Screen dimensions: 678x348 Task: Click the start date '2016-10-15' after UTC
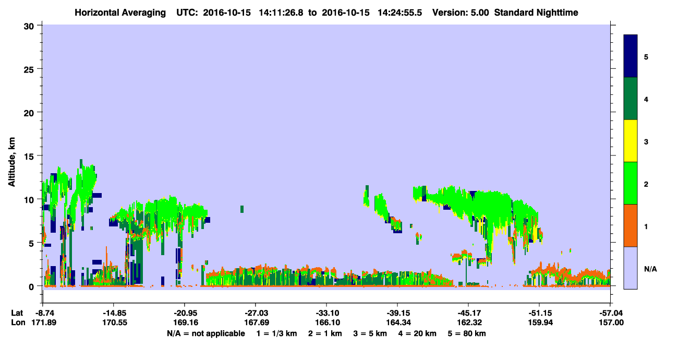[x=226, y=13]
